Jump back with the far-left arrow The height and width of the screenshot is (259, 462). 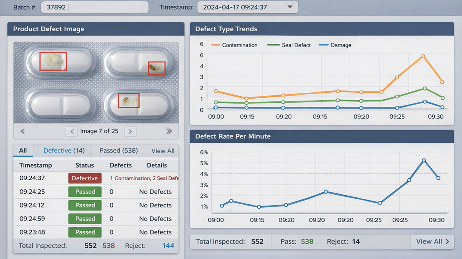click(23, 131)
